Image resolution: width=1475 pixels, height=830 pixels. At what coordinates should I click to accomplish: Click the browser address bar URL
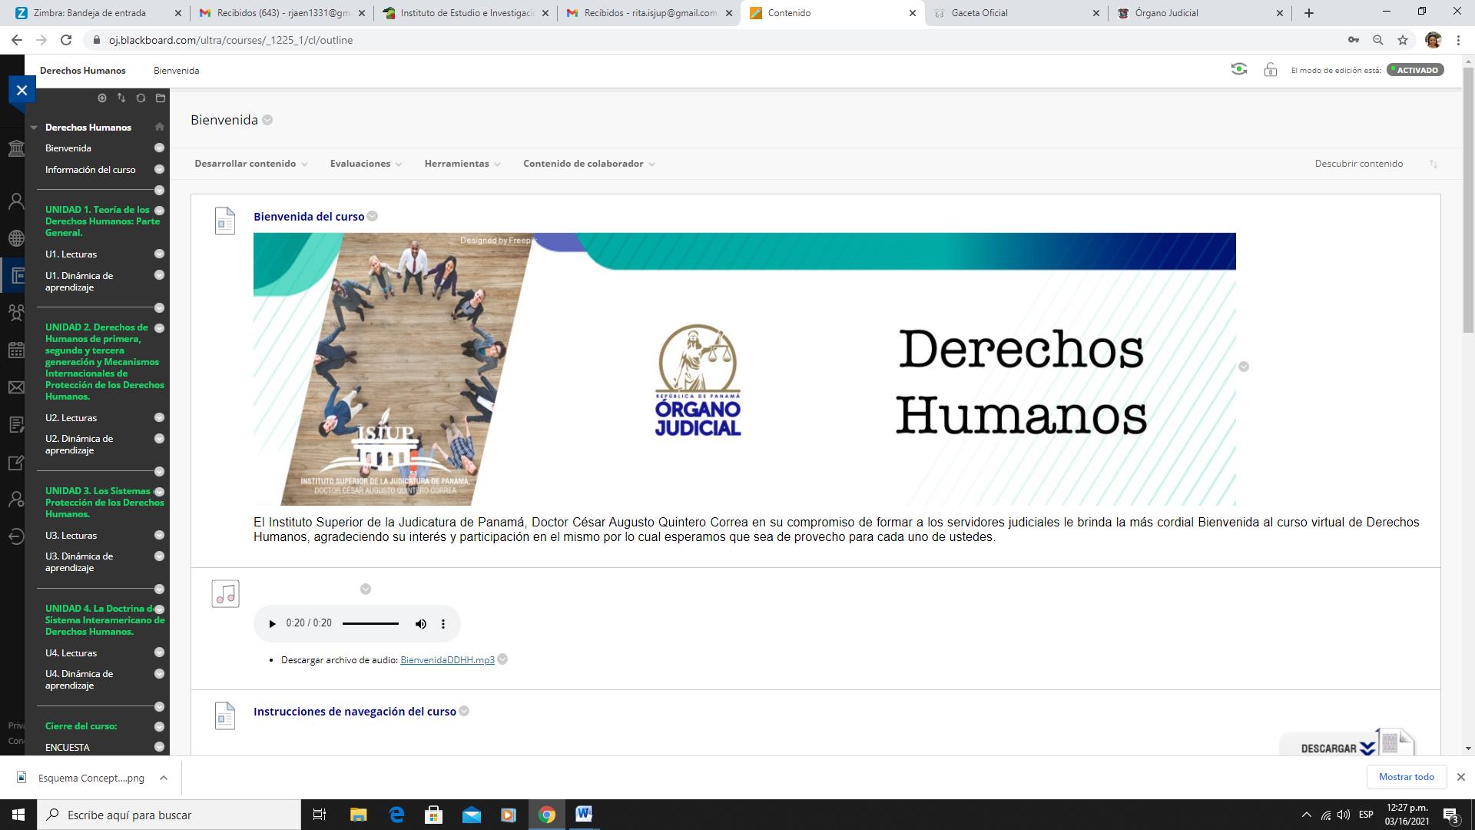point(230,40)
